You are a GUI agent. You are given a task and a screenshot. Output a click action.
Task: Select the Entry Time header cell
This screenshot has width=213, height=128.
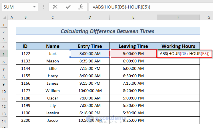tap(90, 46)
